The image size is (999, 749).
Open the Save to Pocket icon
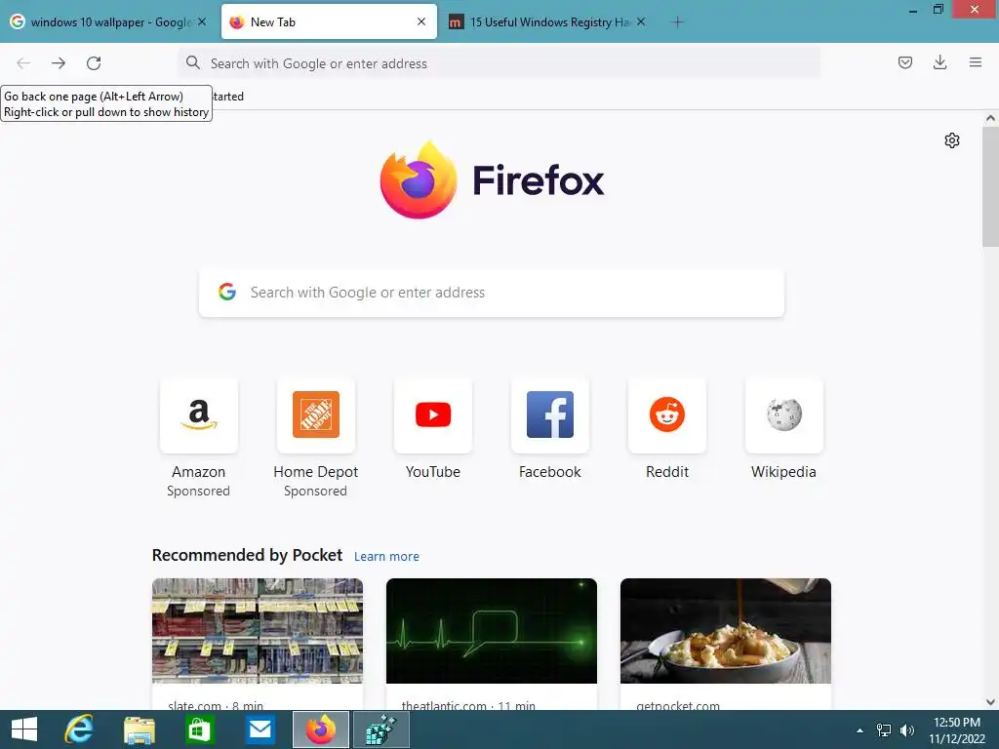coord(904,62)
